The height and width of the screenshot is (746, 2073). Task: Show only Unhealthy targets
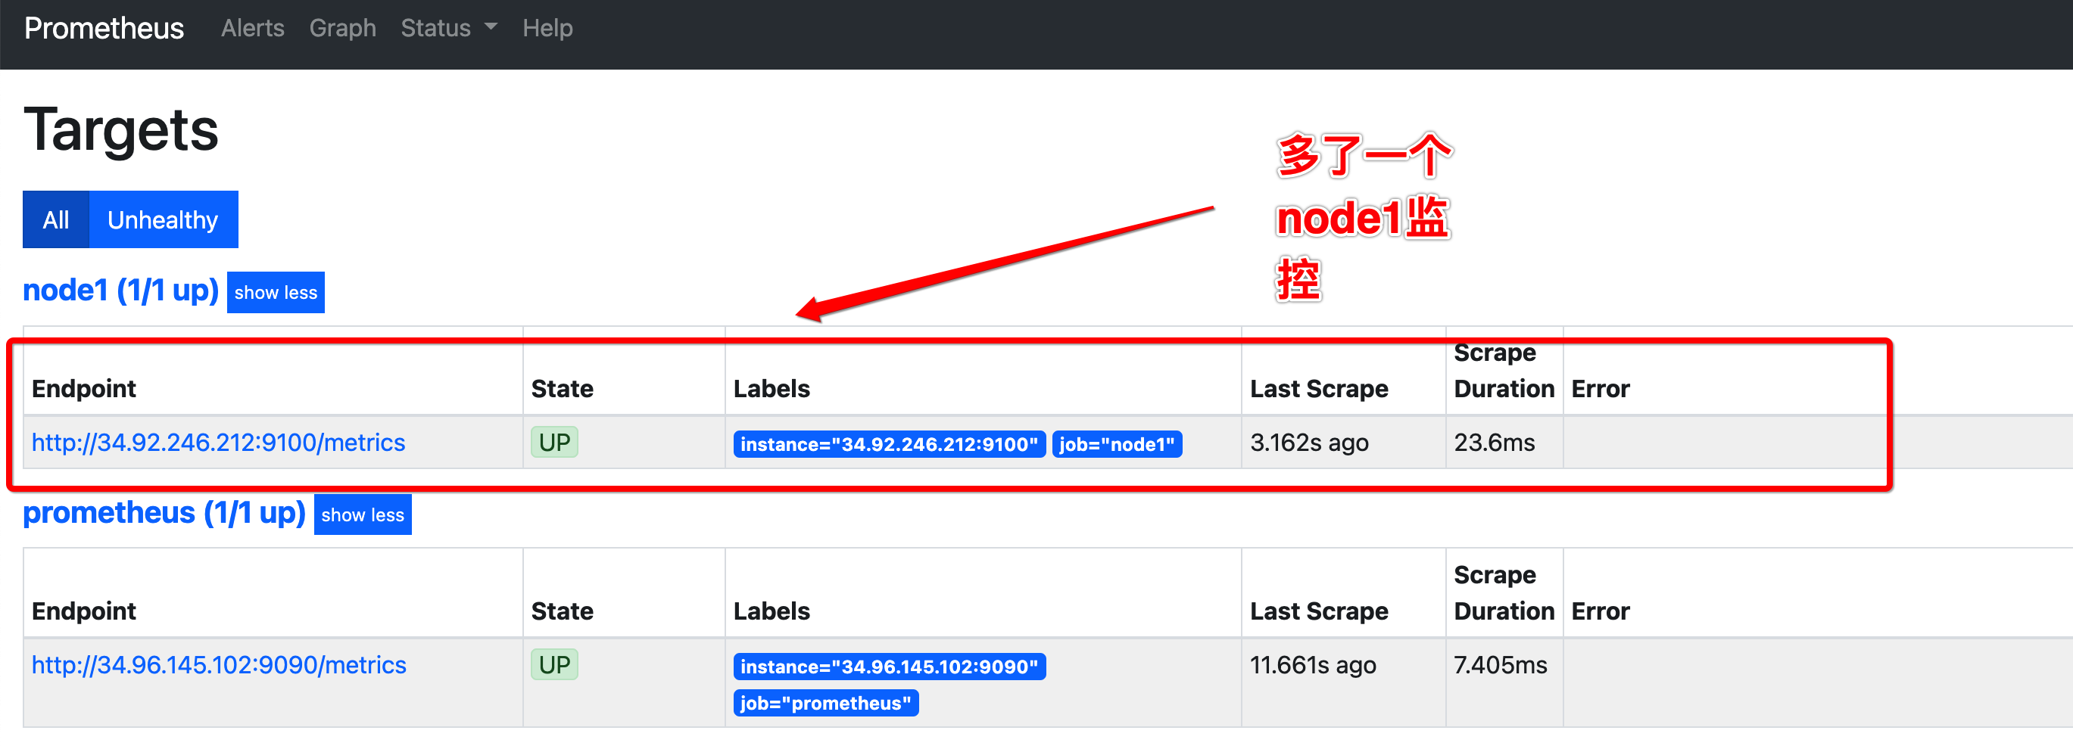point(163,219)
